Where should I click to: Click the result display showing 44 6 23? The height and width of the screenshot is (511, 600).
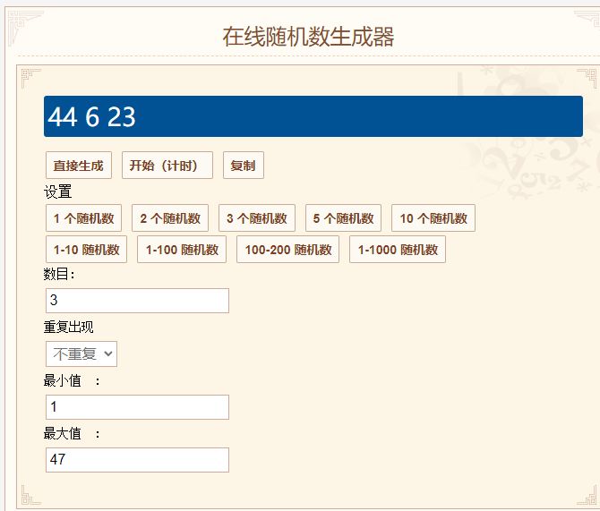pyautogui.click(x=313, y=116)
